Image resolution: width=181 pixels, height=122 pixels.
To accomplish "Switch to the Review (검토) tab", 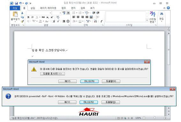I will click(83, 8).
